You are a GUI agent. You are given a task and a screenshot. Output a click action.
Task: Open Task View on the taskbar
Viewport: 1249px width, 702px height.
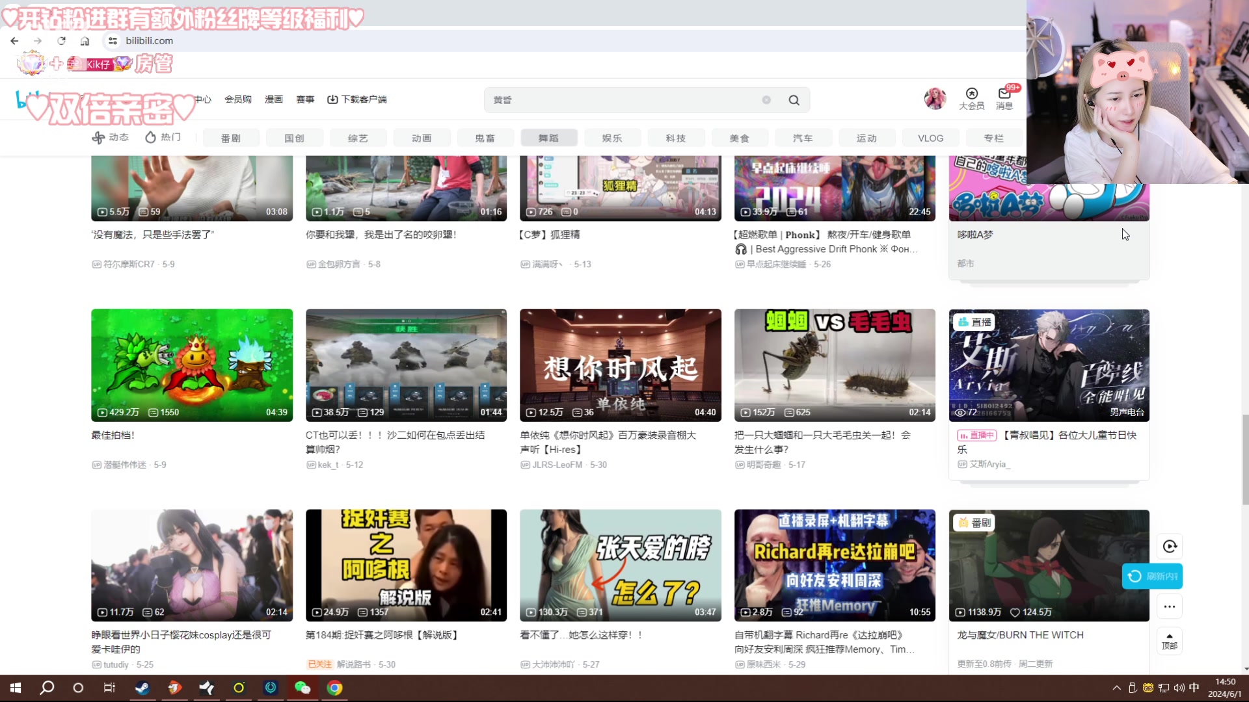[109, 688]
